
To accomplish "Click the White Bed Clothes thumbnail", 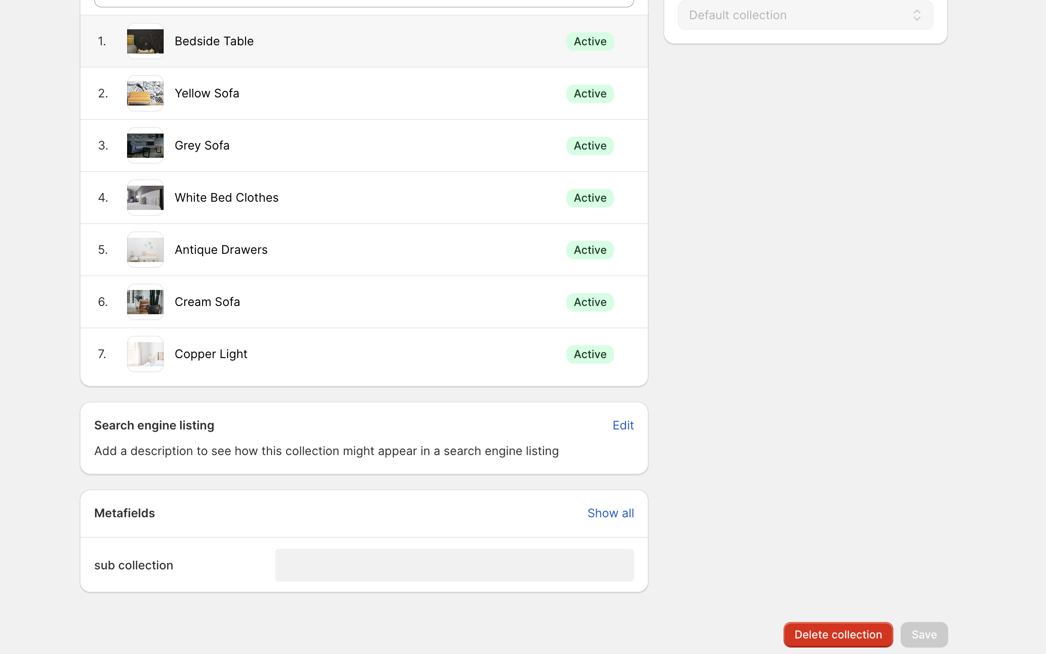I will pyautogui.click(x=145, y=198).
